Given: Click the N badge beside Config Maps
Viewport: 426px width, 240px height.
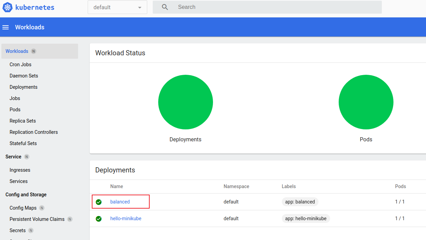Looking at the screenshot, I should tap(42, 208).
